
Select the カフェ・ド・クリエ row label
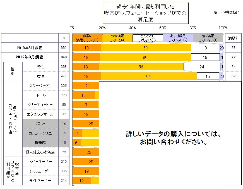pos(40,133)
